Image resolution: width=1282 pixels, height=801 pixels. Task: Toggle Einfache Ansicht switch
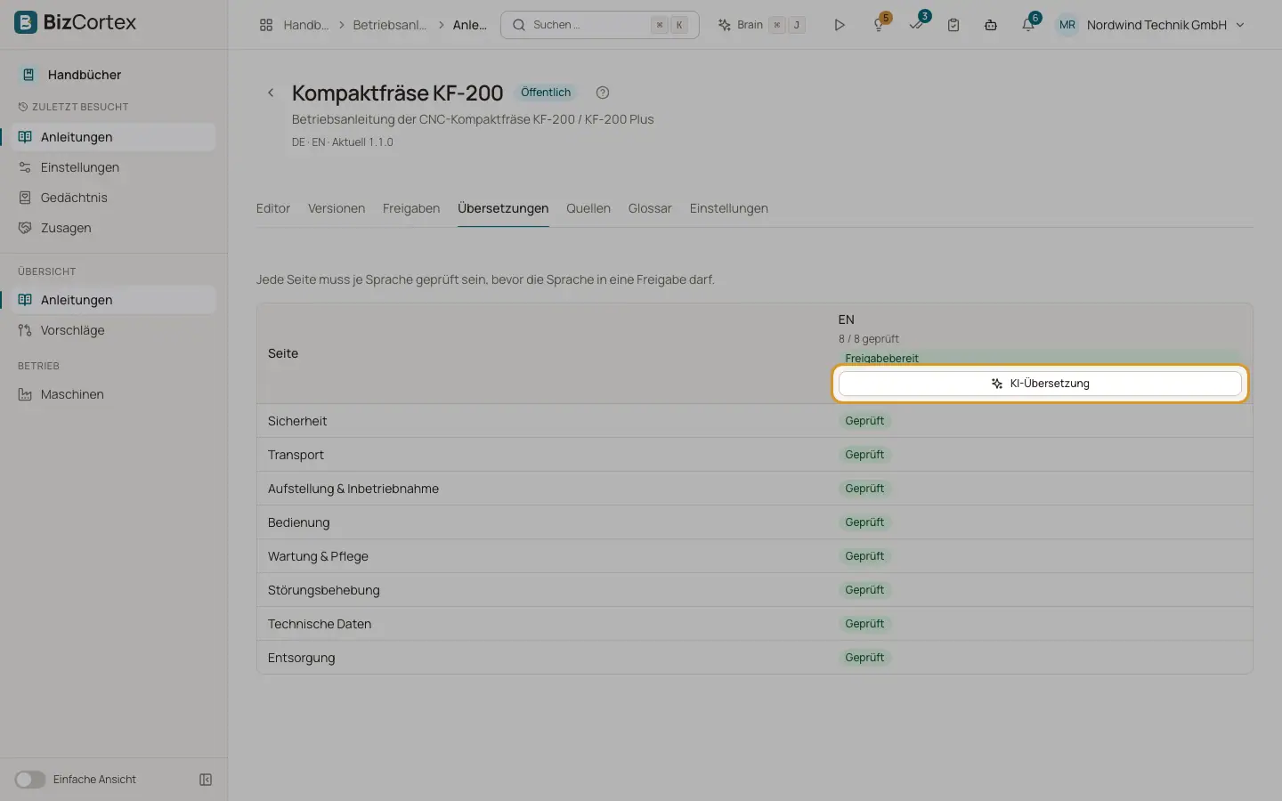pyautogui.click(x=29, y=780)
